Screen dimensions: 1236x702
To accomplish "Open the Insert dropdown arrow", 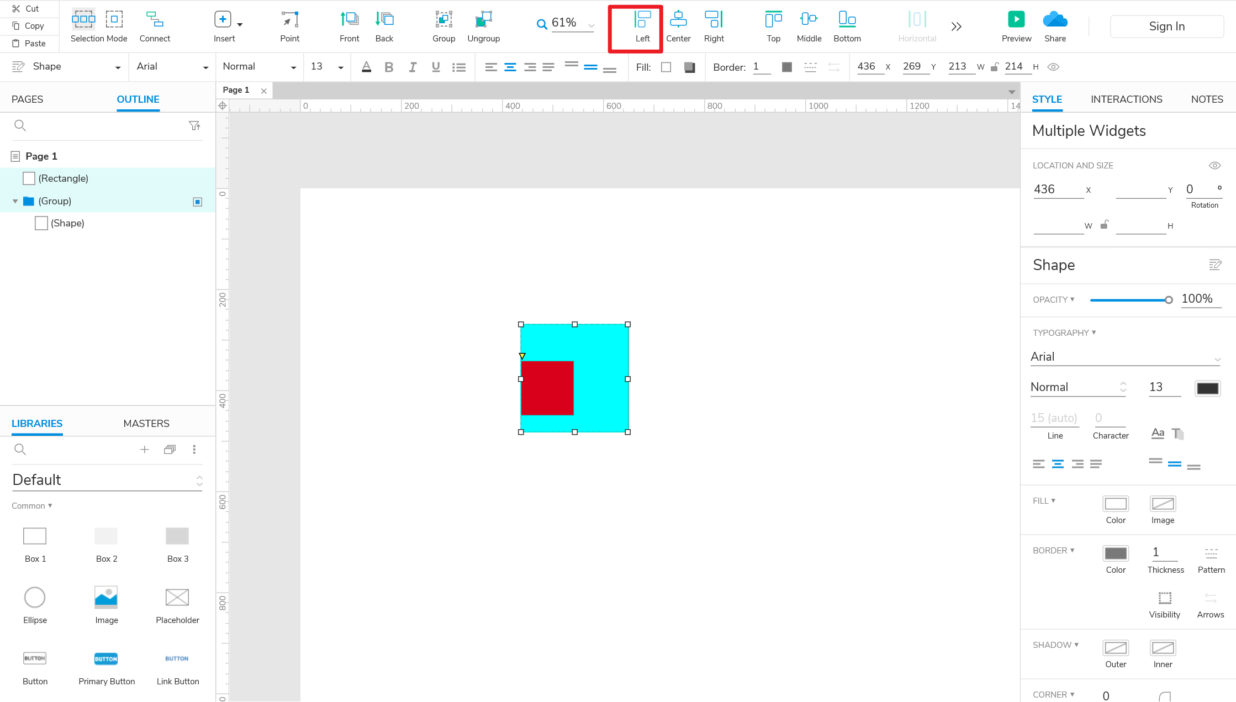I will click(x=240, y=25).
